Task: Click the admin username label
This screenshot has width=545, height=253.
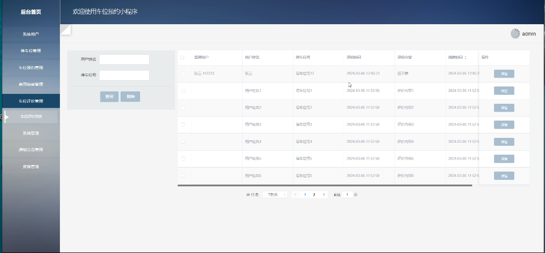Action: [x=529, y=34]
